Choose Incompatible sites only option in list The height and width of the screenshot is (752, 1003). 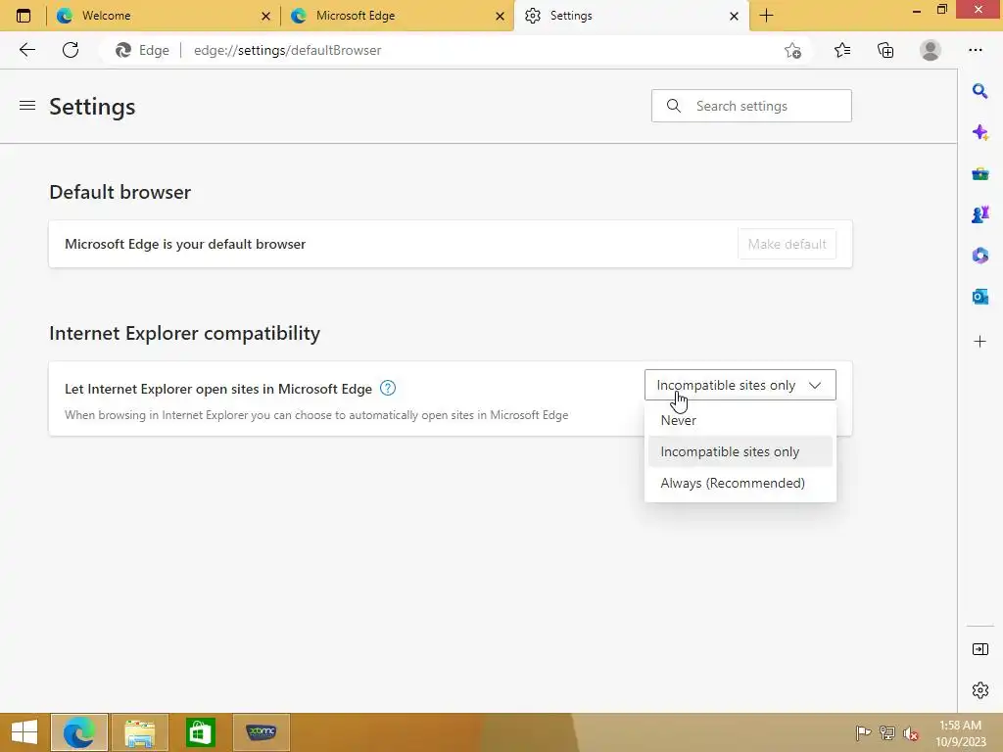tap(740, 451)
